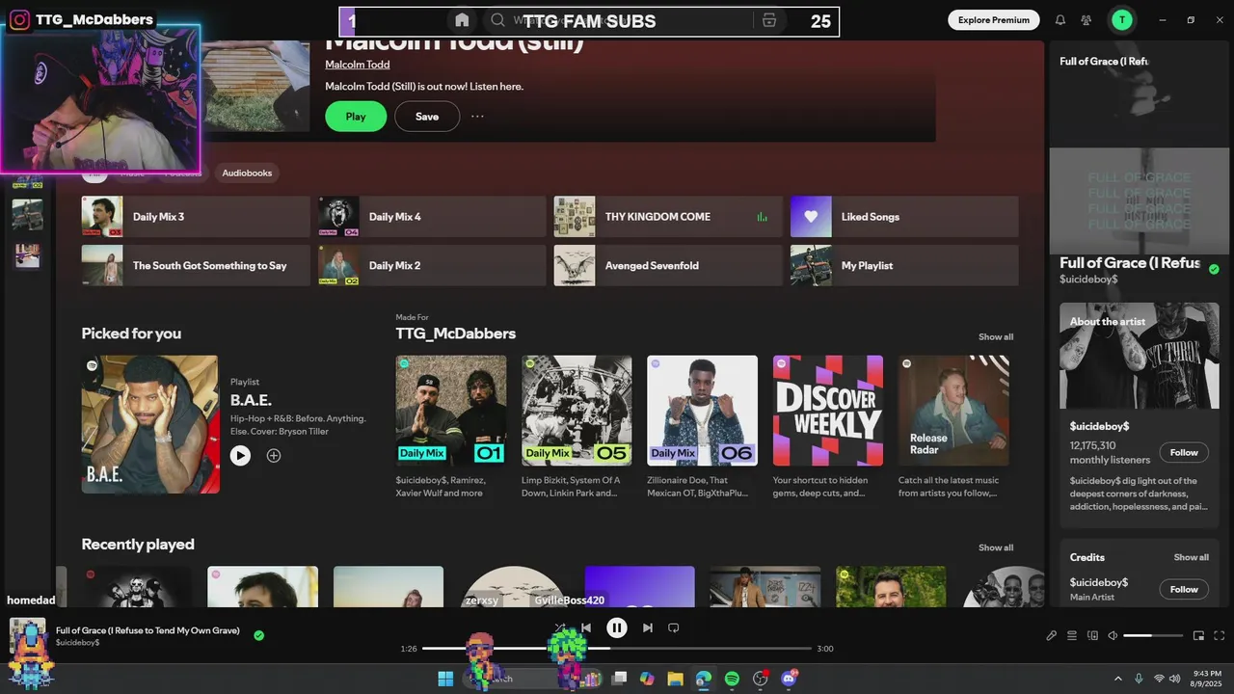Click Explore Premium button
Screen dimensions: 1234x694
[994, 19]
